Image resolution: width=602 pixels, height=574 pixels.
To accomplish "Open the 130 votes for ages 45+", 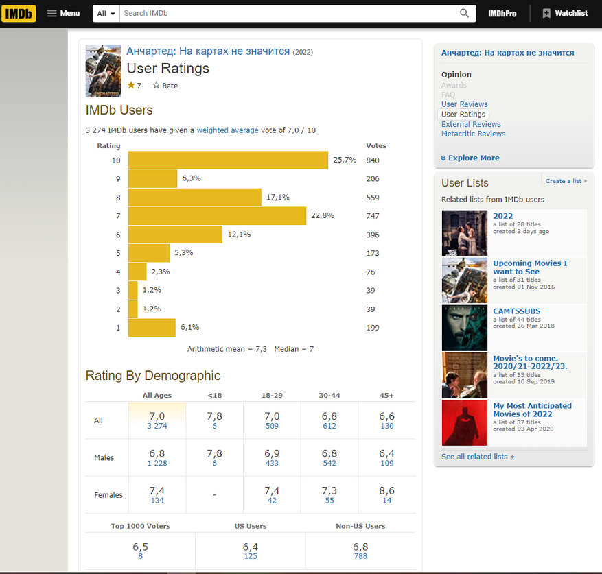I will (x=386, y=426).
